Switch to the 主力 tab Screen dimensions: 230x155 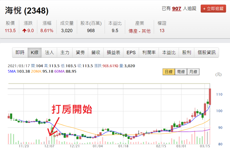(x=65, y=52)
